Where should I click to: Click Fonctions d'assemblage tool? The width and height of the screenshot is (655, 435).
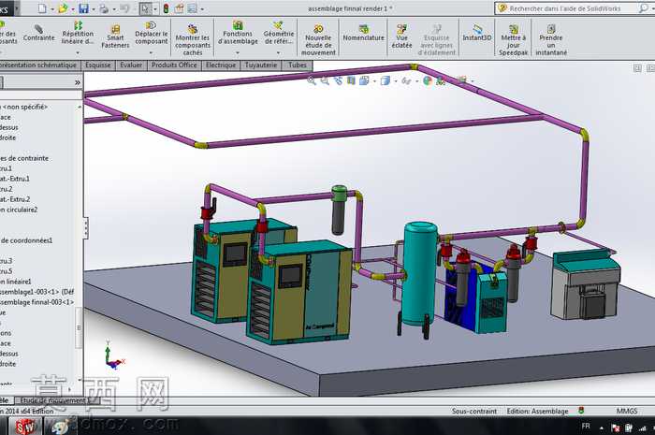(238, 33)
